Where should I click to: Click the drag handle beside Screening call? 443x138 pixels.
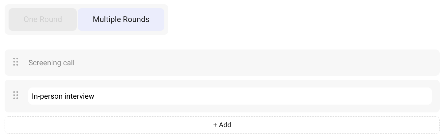(x=15, y=62)
